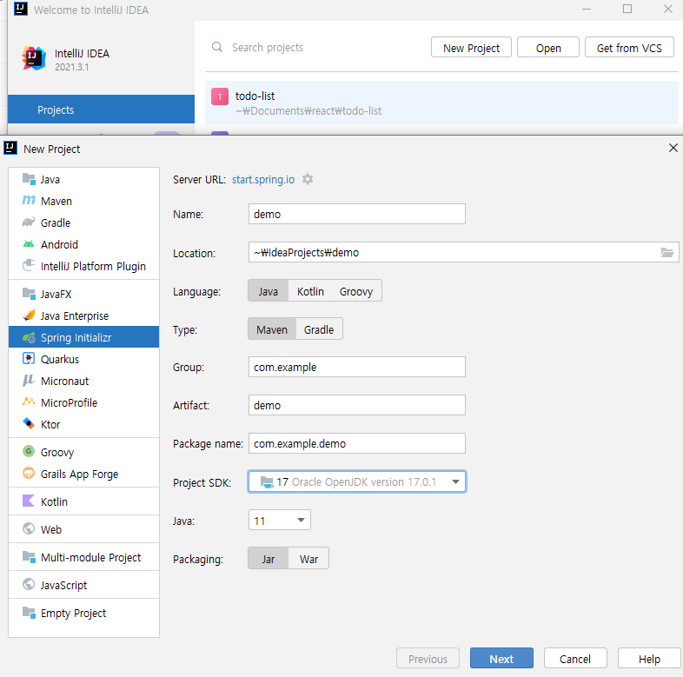Click the Empty Project folder icon
The height and width of the screenshot is (677, 683).
coord(29,613)
